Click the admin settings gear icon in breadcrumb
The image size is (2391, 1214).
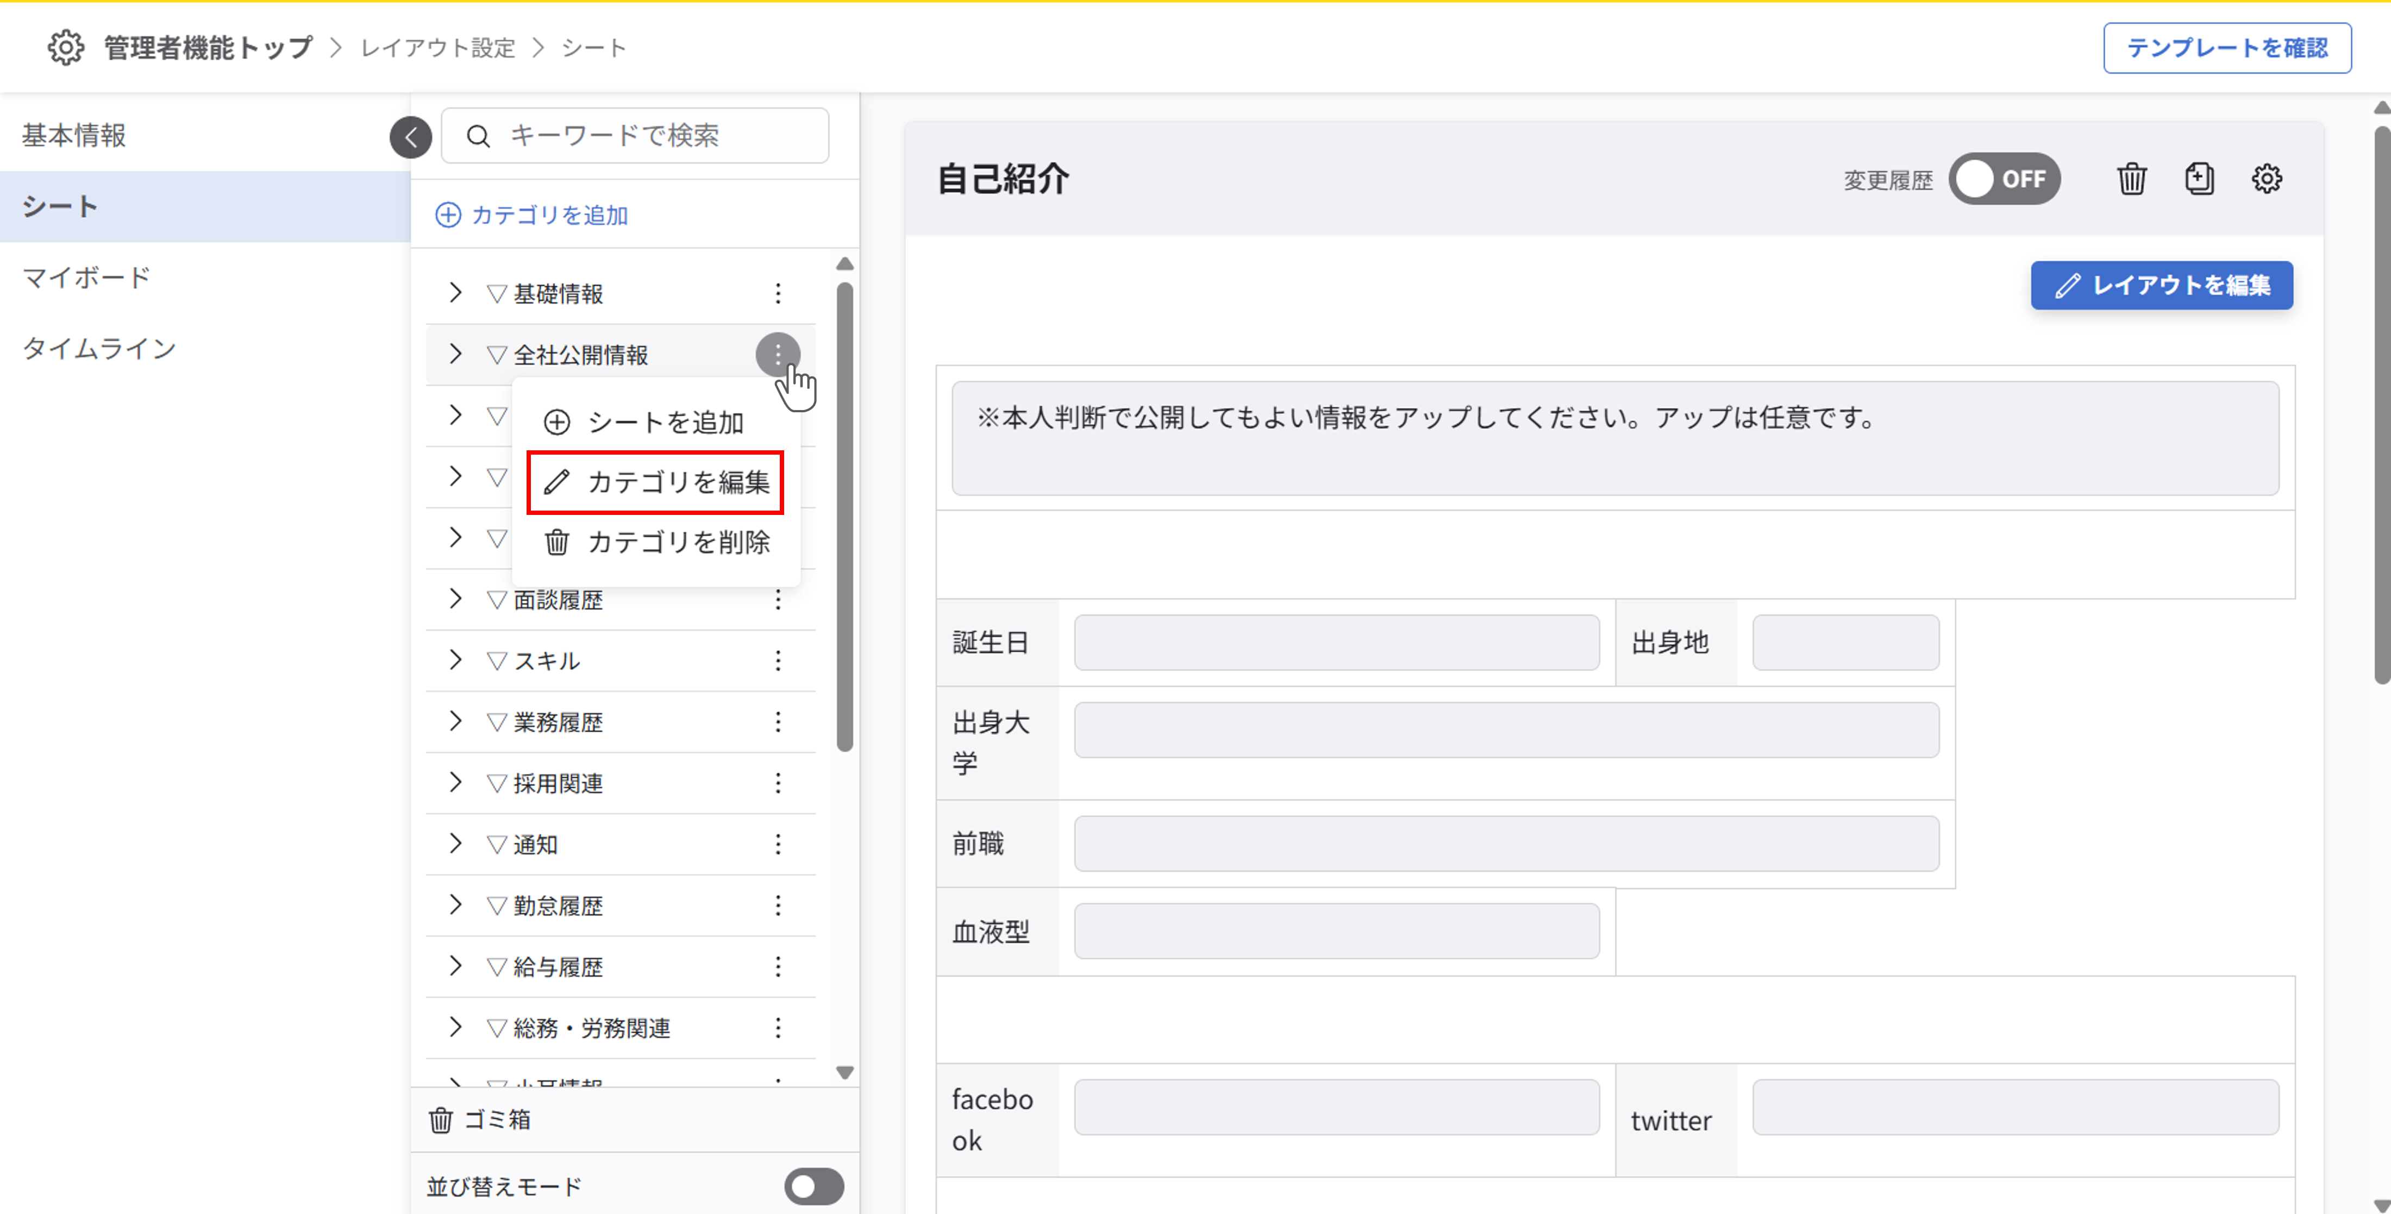66,47
